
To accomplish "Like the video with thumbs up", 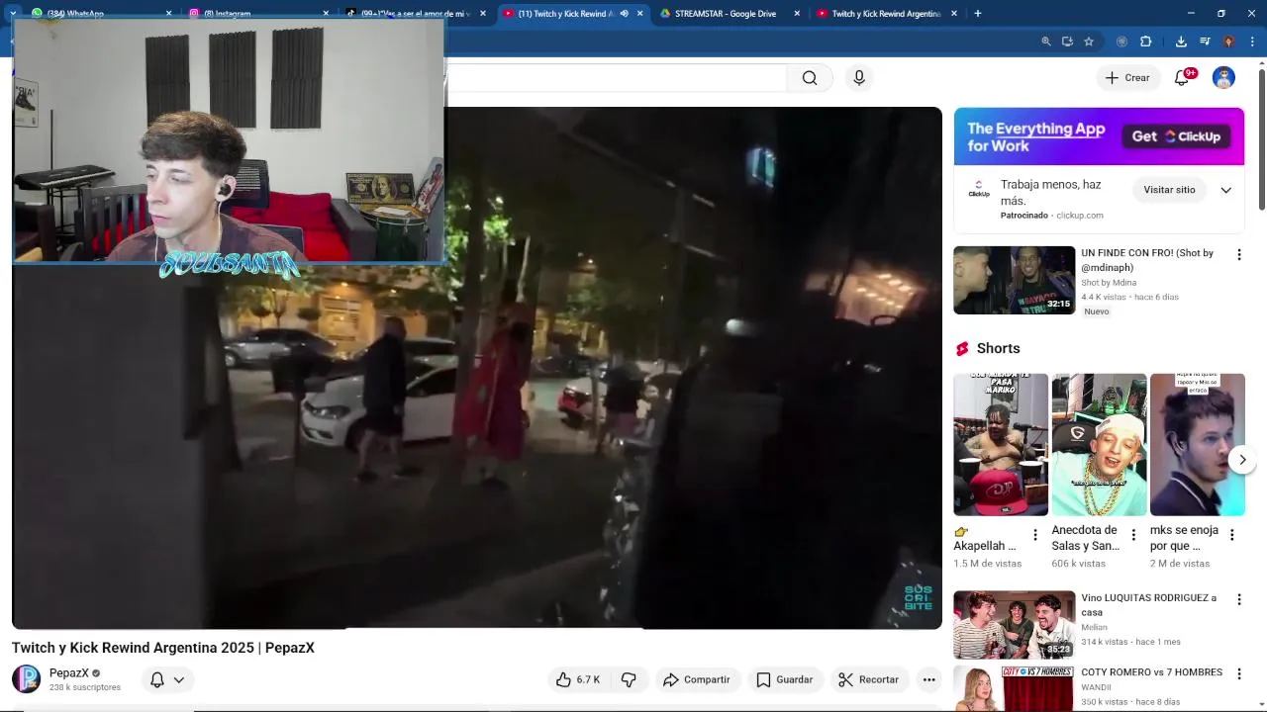I will coord(578,680).
